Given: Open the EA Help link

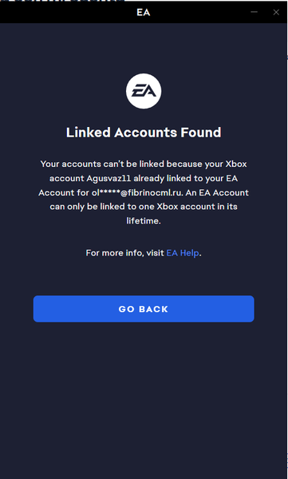Looking at the screenshot, I should pyautogui.click(x=183, y=253).
